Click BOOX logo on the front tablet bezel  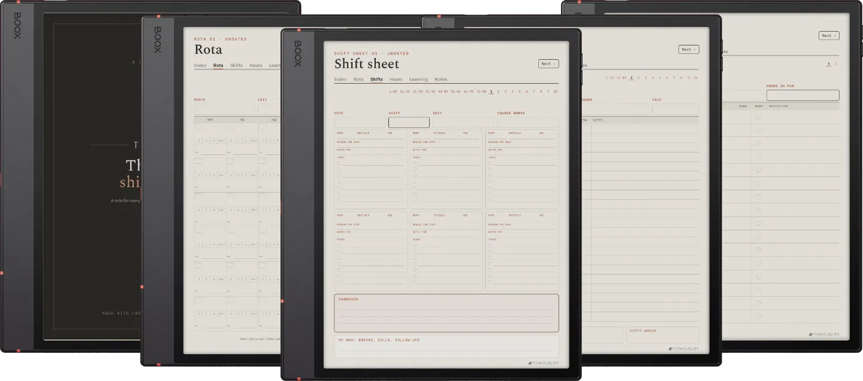pos(298,53)
